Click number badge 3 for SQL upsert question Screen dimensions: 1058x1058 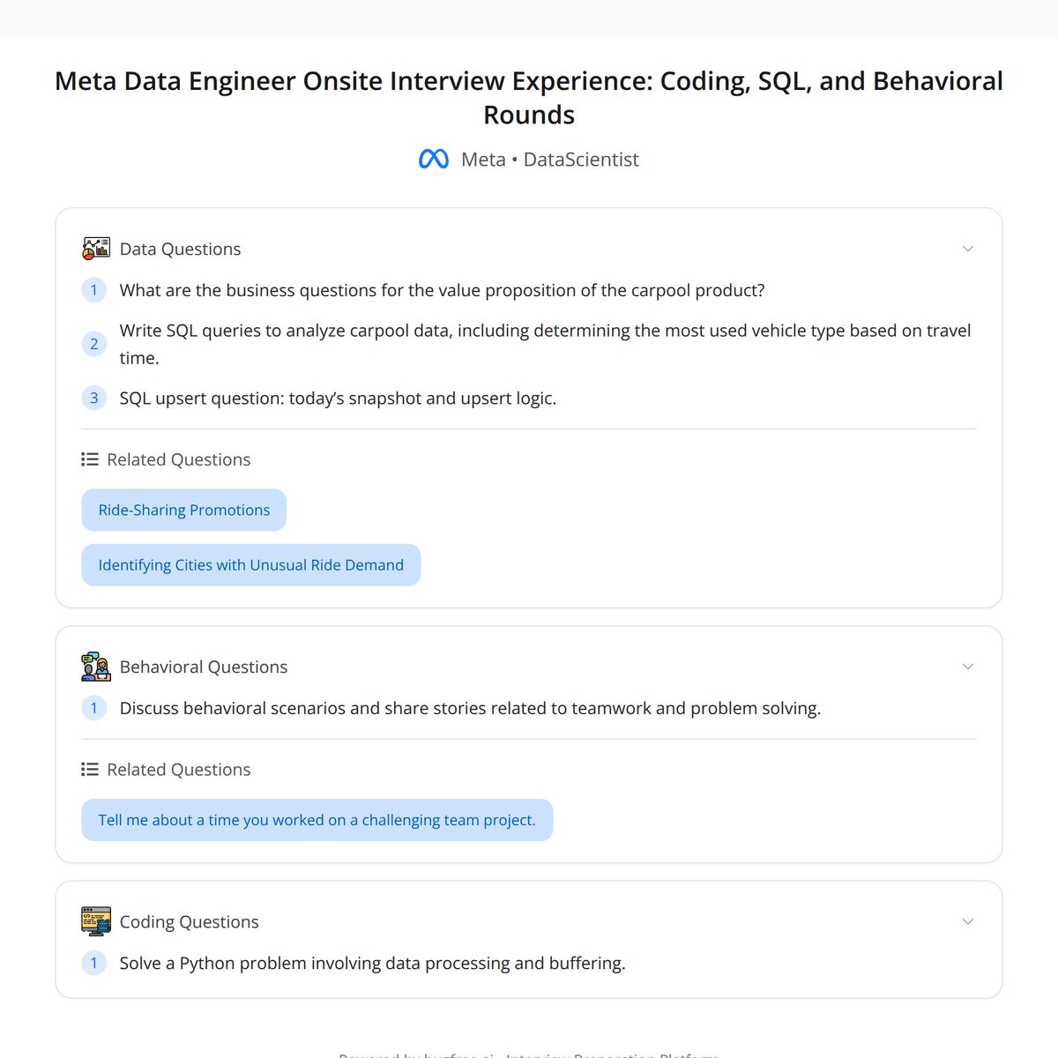94,398
